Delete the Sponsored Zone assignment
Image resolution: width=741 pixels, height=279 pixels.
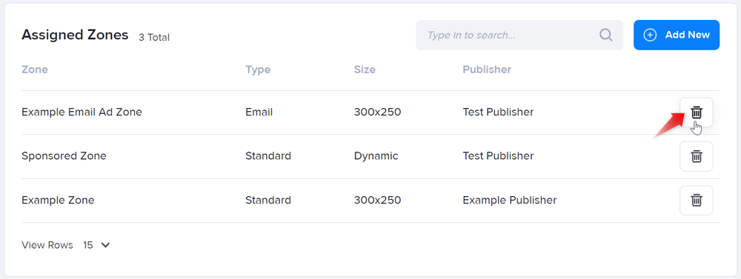click(696, 156)
